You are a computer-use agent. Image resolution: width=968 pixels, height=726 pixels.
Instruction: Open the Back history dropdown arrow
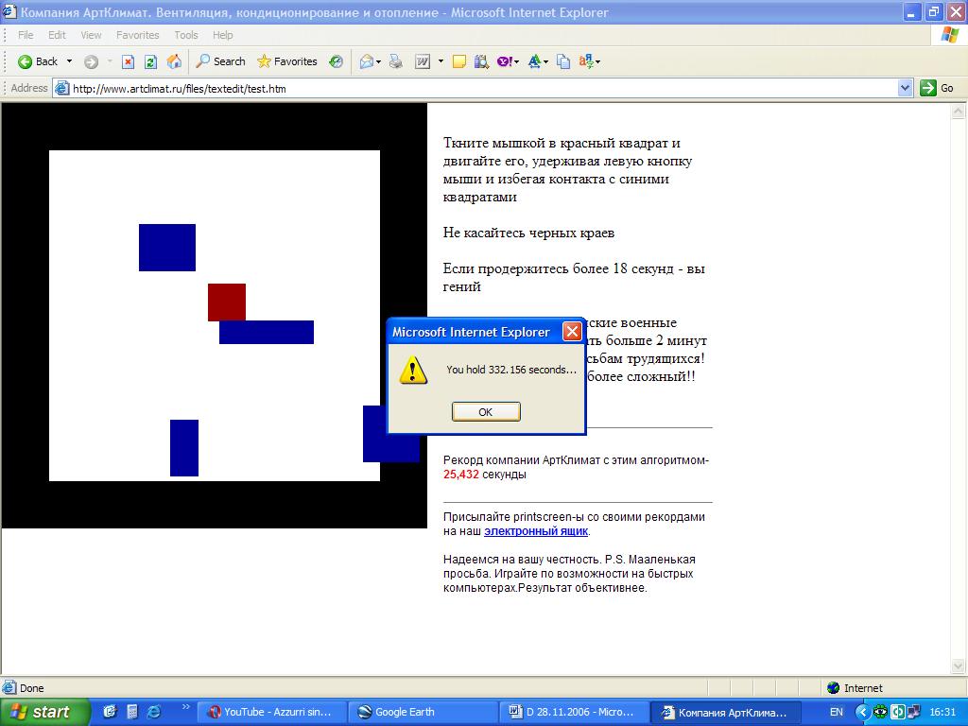[69, 61]
